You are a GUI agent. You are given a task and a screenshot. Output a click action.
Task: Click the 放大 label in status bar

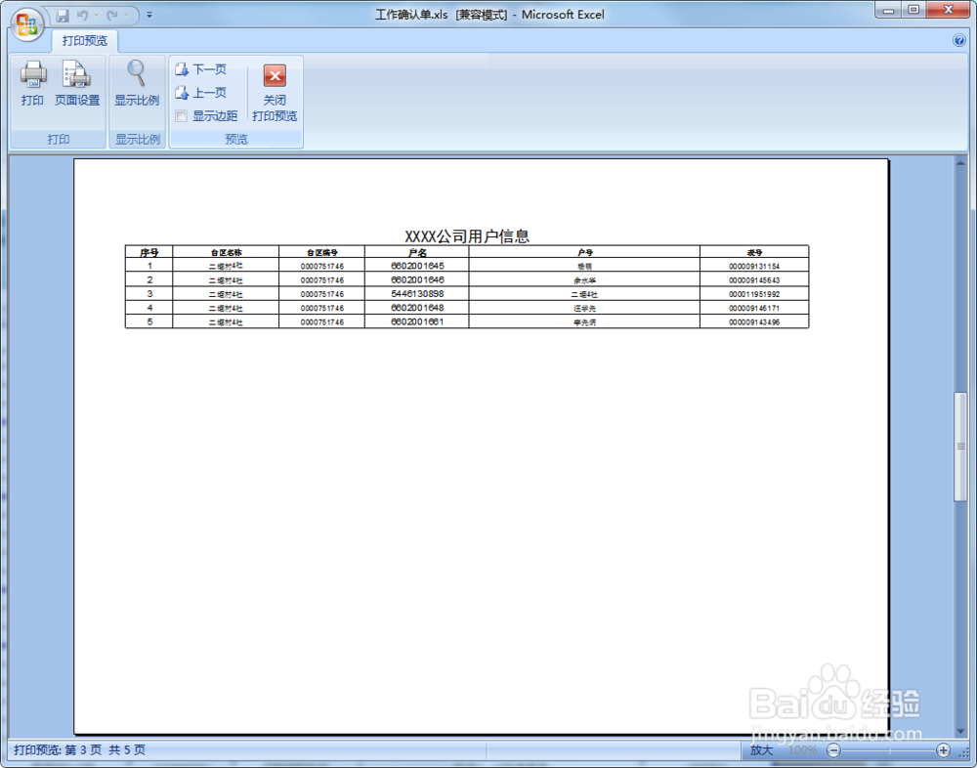[x=761, y=749]
